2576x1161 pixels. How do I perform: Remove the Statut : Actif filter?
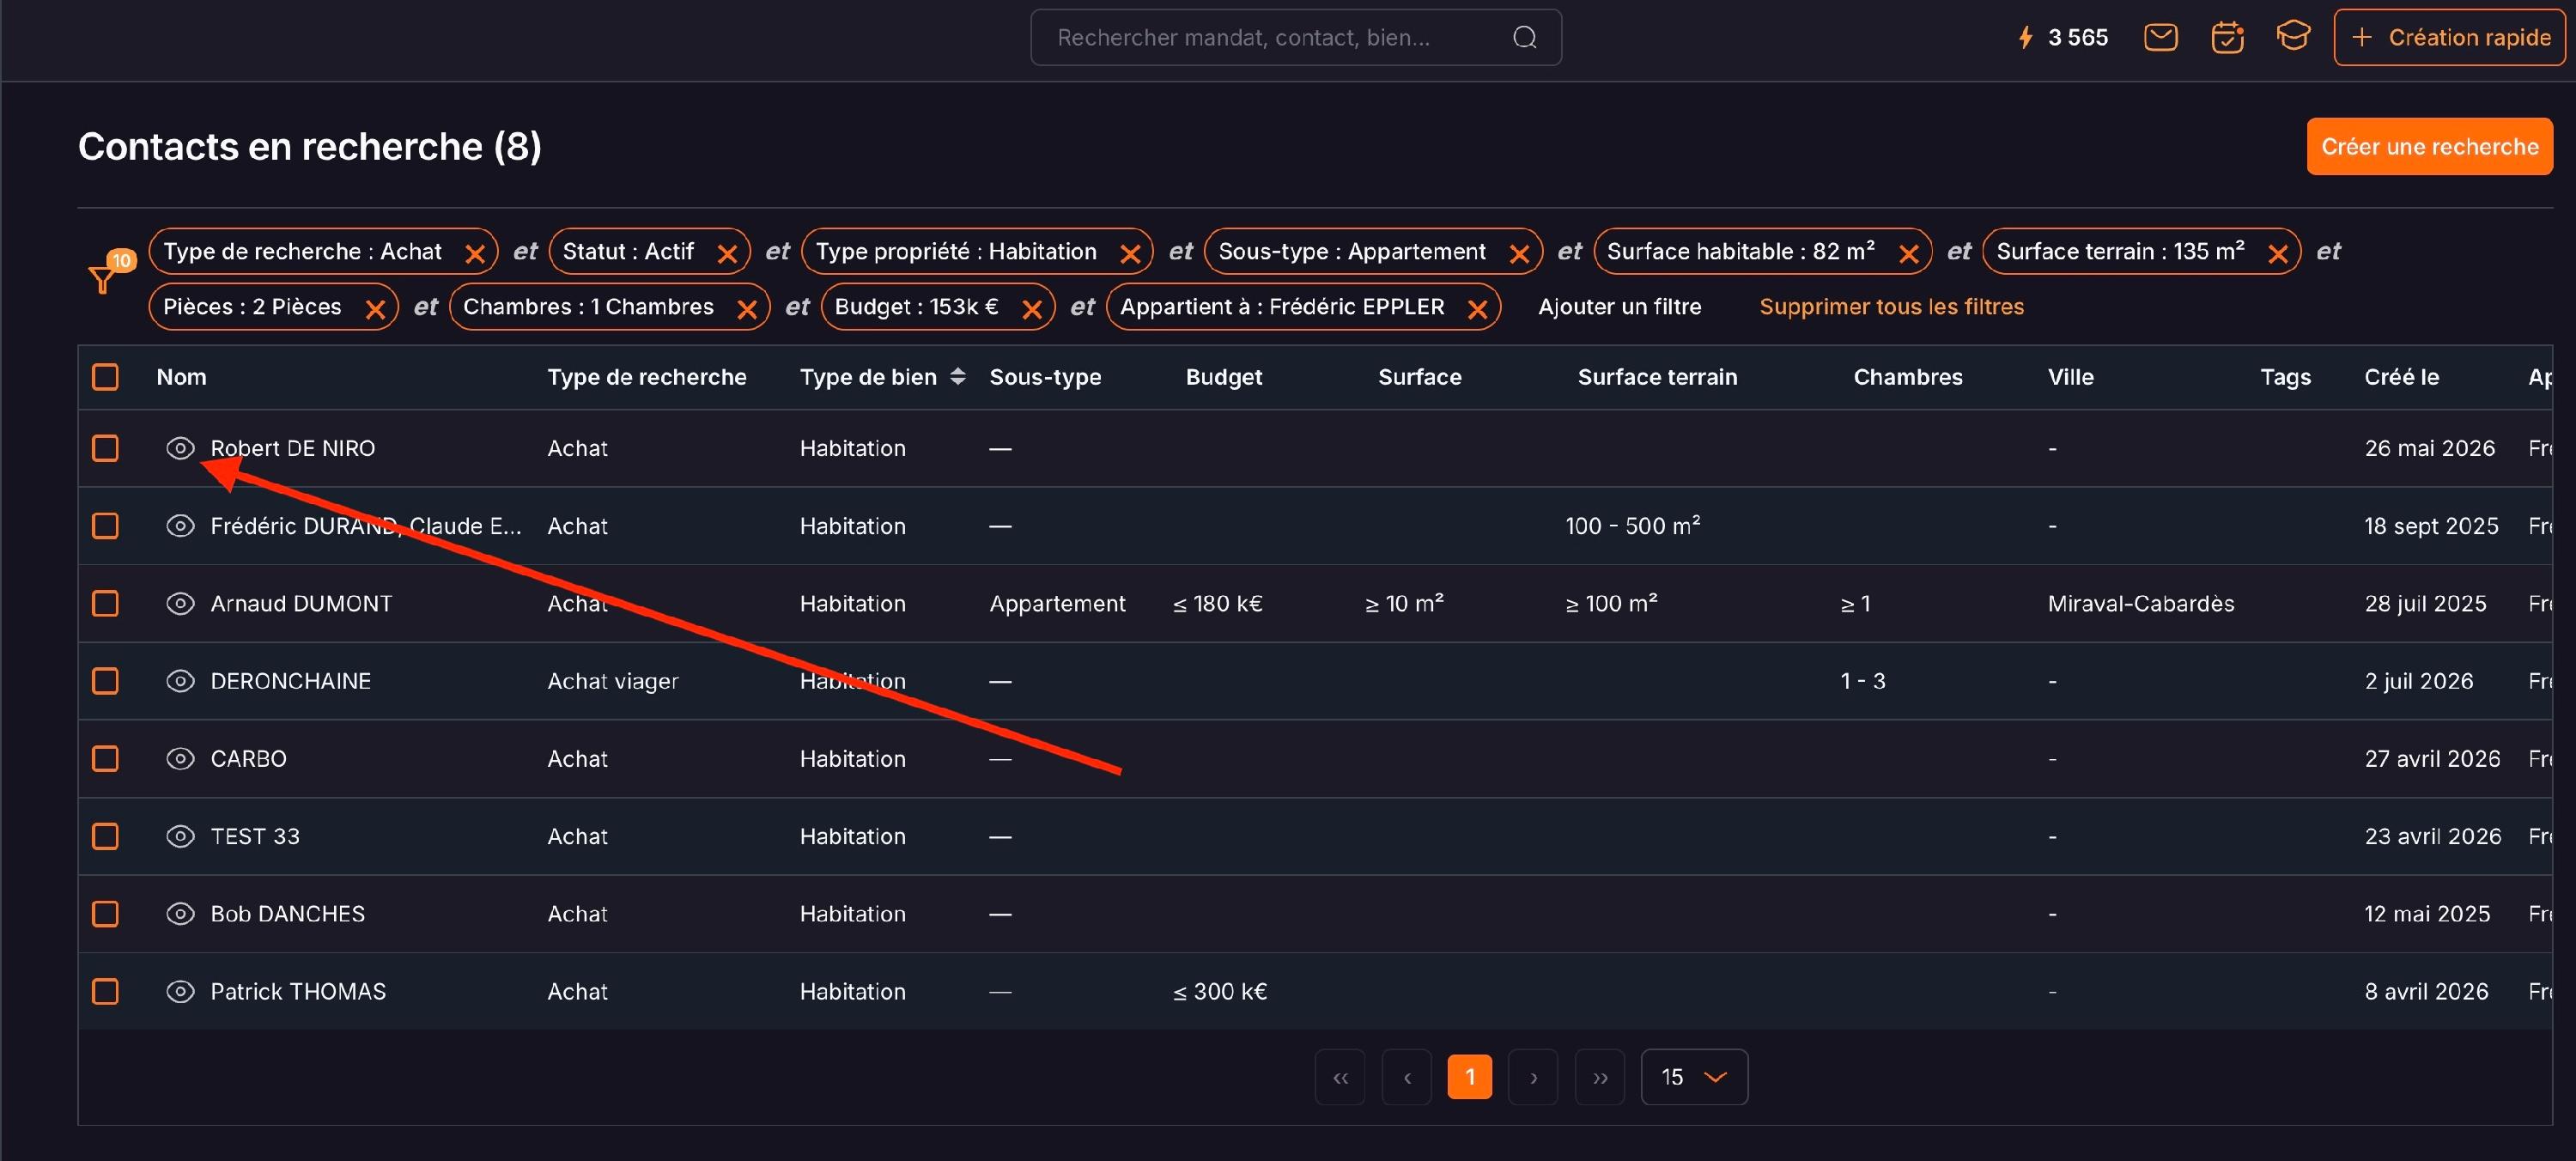[727, 254]
